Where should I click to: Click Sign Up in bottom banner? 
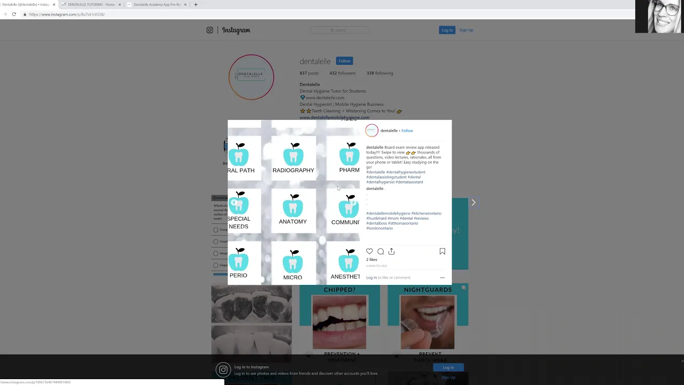(448, 378)
